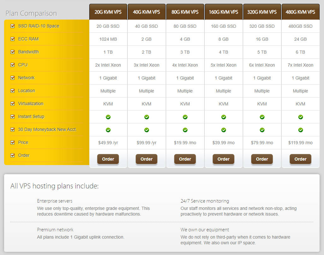Click the $39.99 /mo price cell
The width and height of the screenshot is (324, 255).
click(224, 143)
